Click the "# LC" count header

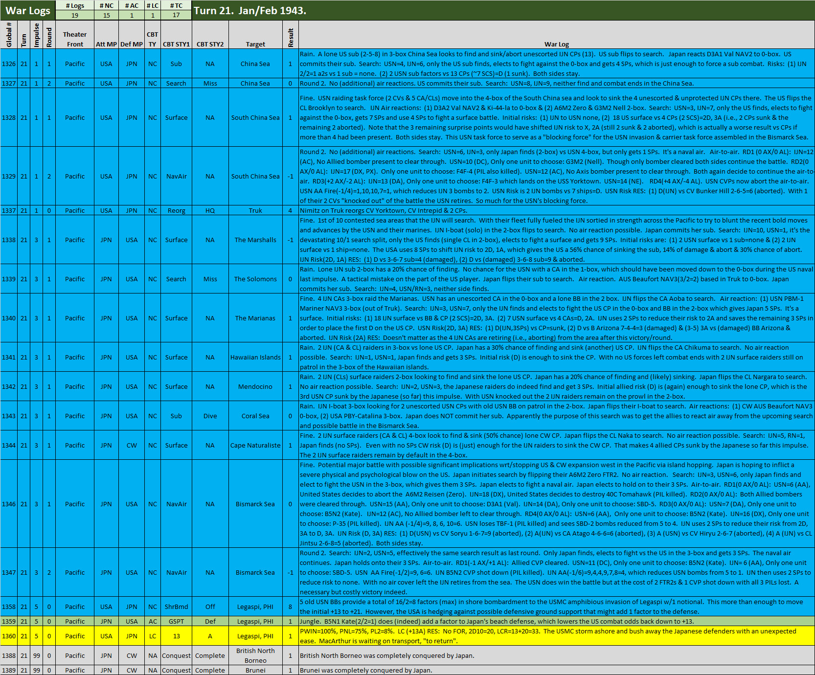click(x=153, y=5)
